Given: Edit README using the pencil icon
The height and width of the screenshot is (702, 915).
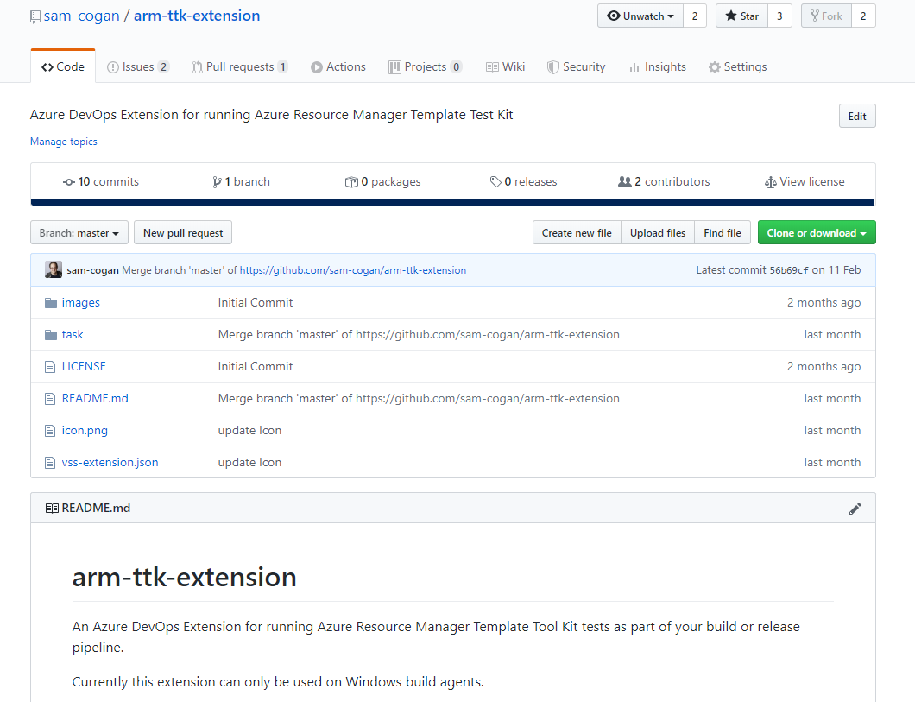Looking at the screenshot, I should coord(855,509).
